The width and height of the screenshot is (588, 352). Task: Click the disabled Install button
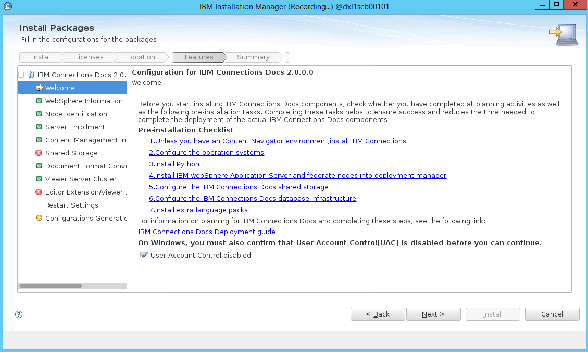[493, 314]
